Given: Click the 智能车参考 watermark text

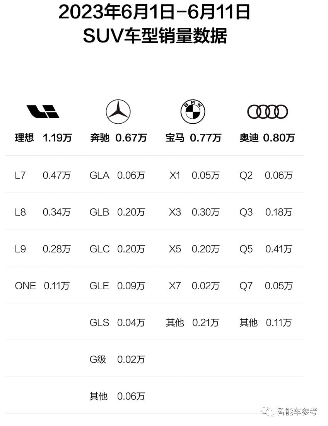Looking at the screenshot, I should (x=297, y=411).
